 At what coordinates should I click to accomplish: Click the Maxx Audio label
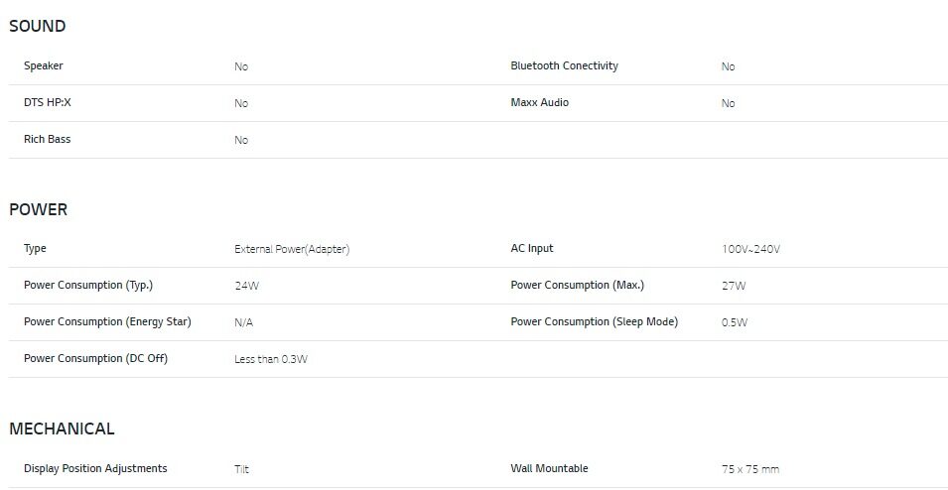[539, 102]
